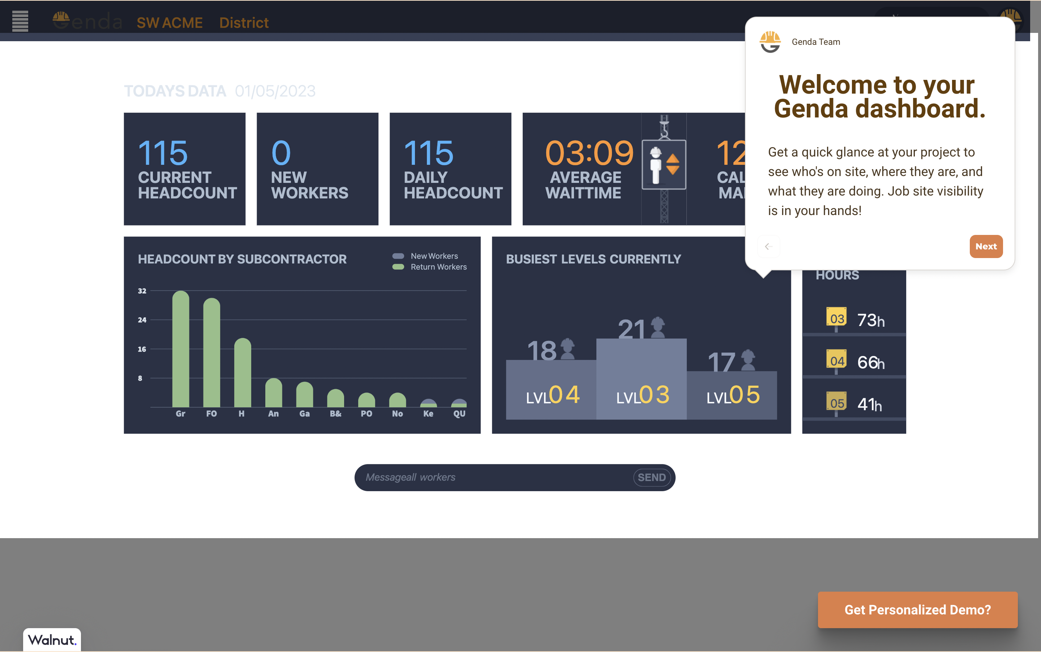This screenshot has width=1041, height=652.
Task: Click the Walnut badge
Action: pyautogui.click(x=52, y=639)
